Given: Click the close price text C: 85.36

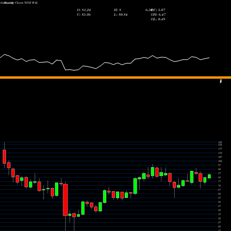Looking at the screenshot, I should [x=84, y=15].
